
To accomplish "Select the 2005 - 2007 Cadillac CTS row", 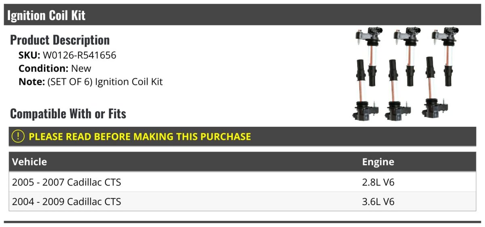I will (x=67, y=182).
